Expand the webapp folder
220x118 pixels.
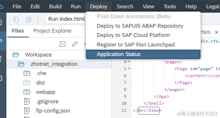click(x=27, y=92)
